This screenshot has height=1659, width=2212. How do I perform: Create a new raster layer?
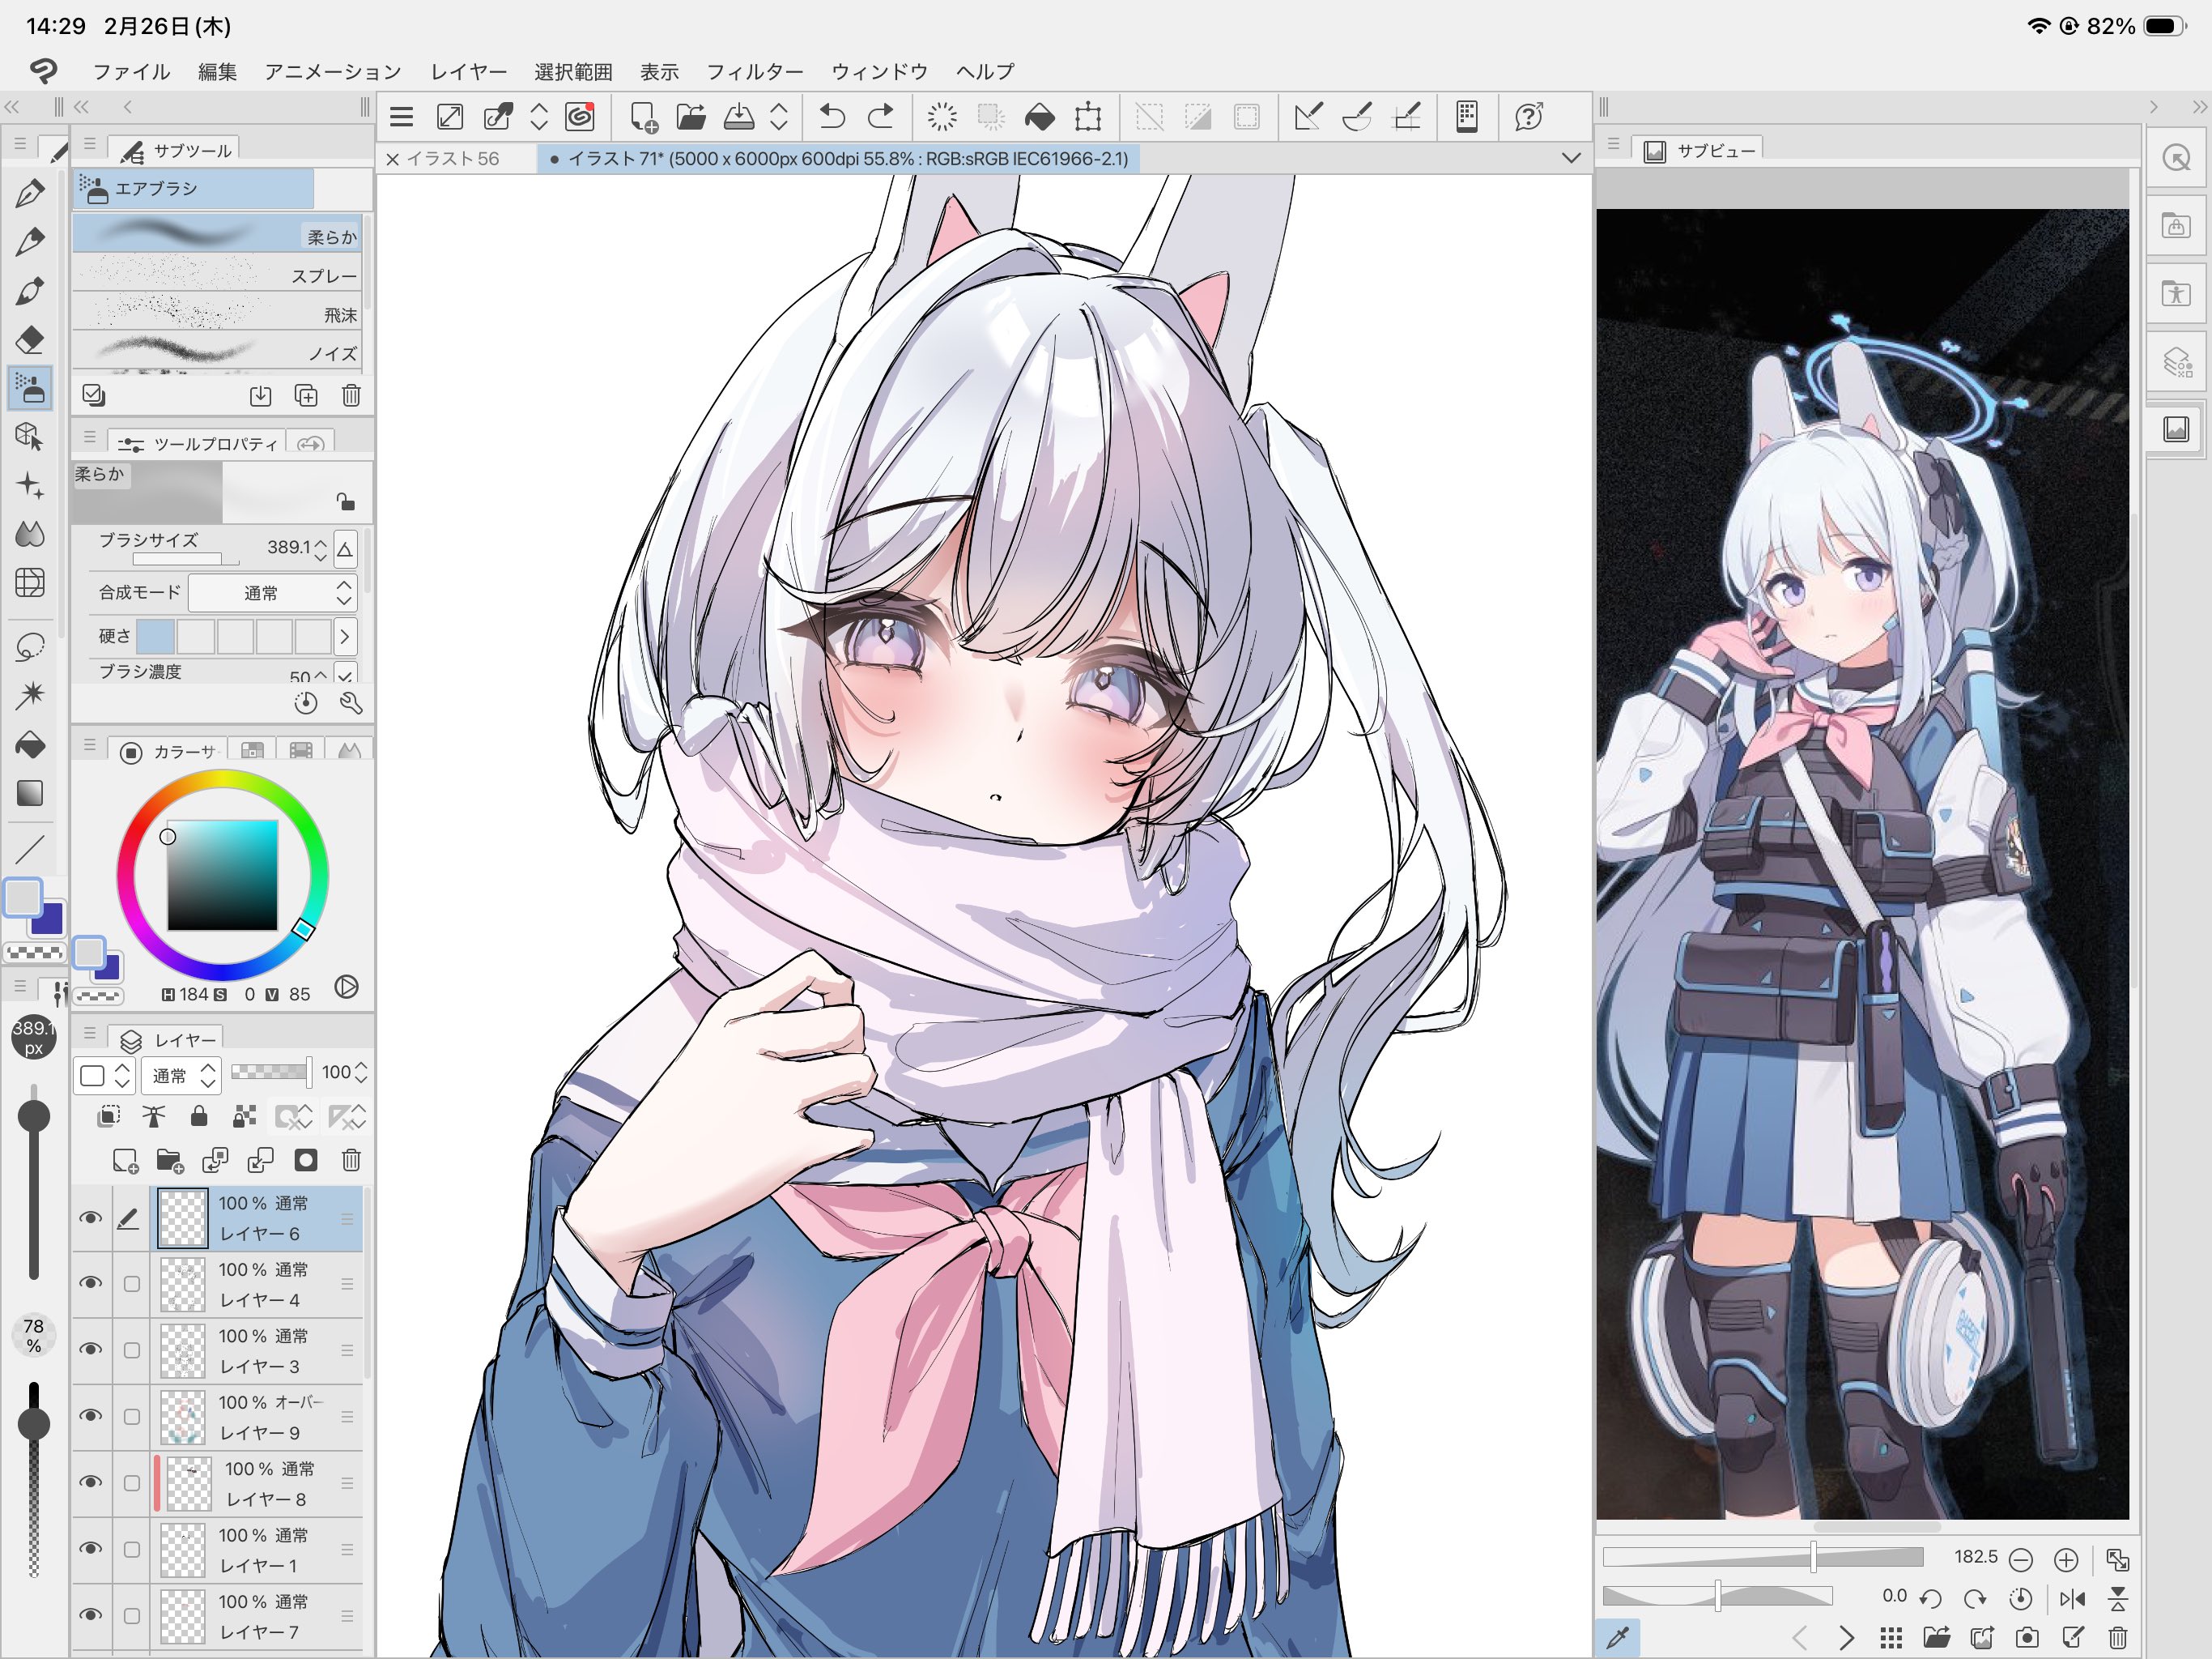tap(125, 1160)
